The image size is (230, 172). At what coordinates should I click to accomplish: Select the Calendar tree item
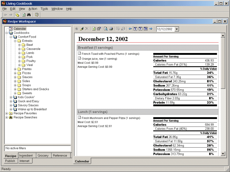[x=20, y=29]
